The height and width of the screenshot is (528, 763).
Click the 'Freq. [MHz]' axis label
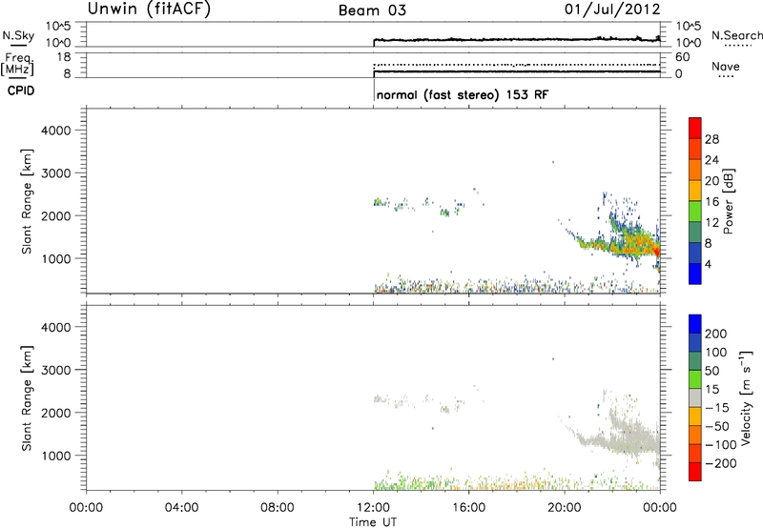tap(17, 65)
